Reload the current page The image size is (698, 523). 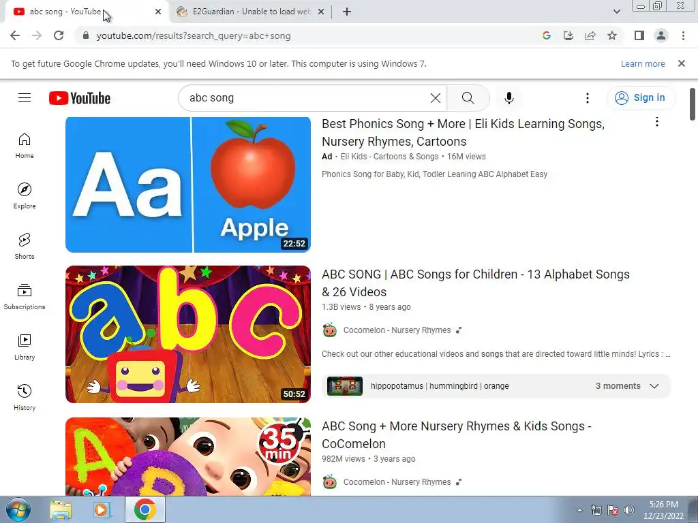[59, 35]
